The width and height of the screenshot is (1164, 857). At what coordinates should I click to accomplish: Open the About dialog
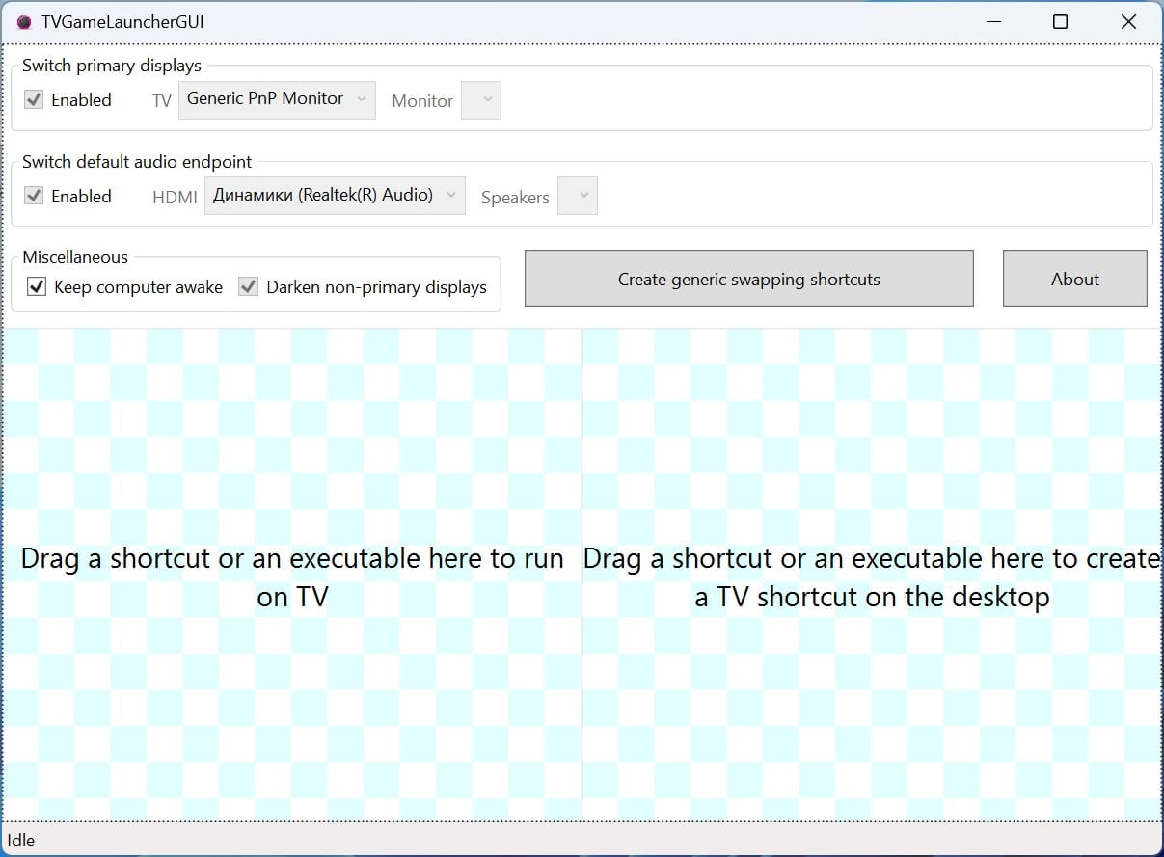(x=1074, y=280)
